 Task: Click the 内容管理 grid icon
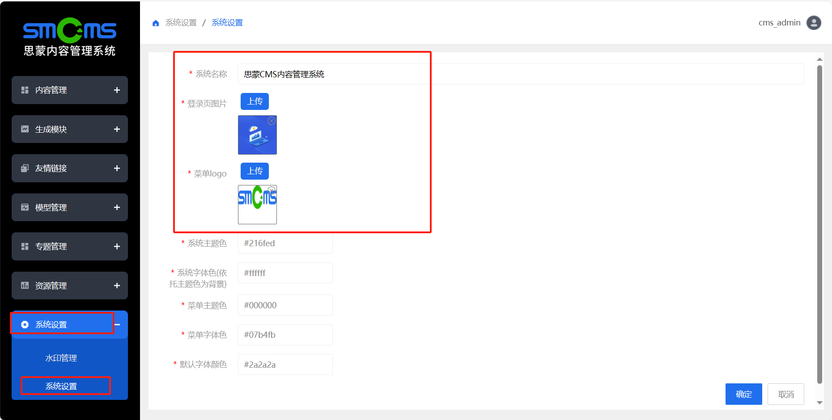[x=25, y=90]
